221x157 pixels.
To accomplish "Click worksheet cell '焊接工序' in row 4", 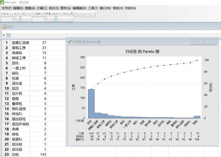I will [21, 58].
